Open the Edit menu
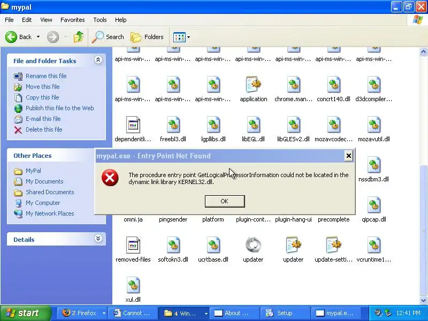428x321 pixels. coord(27,20)
